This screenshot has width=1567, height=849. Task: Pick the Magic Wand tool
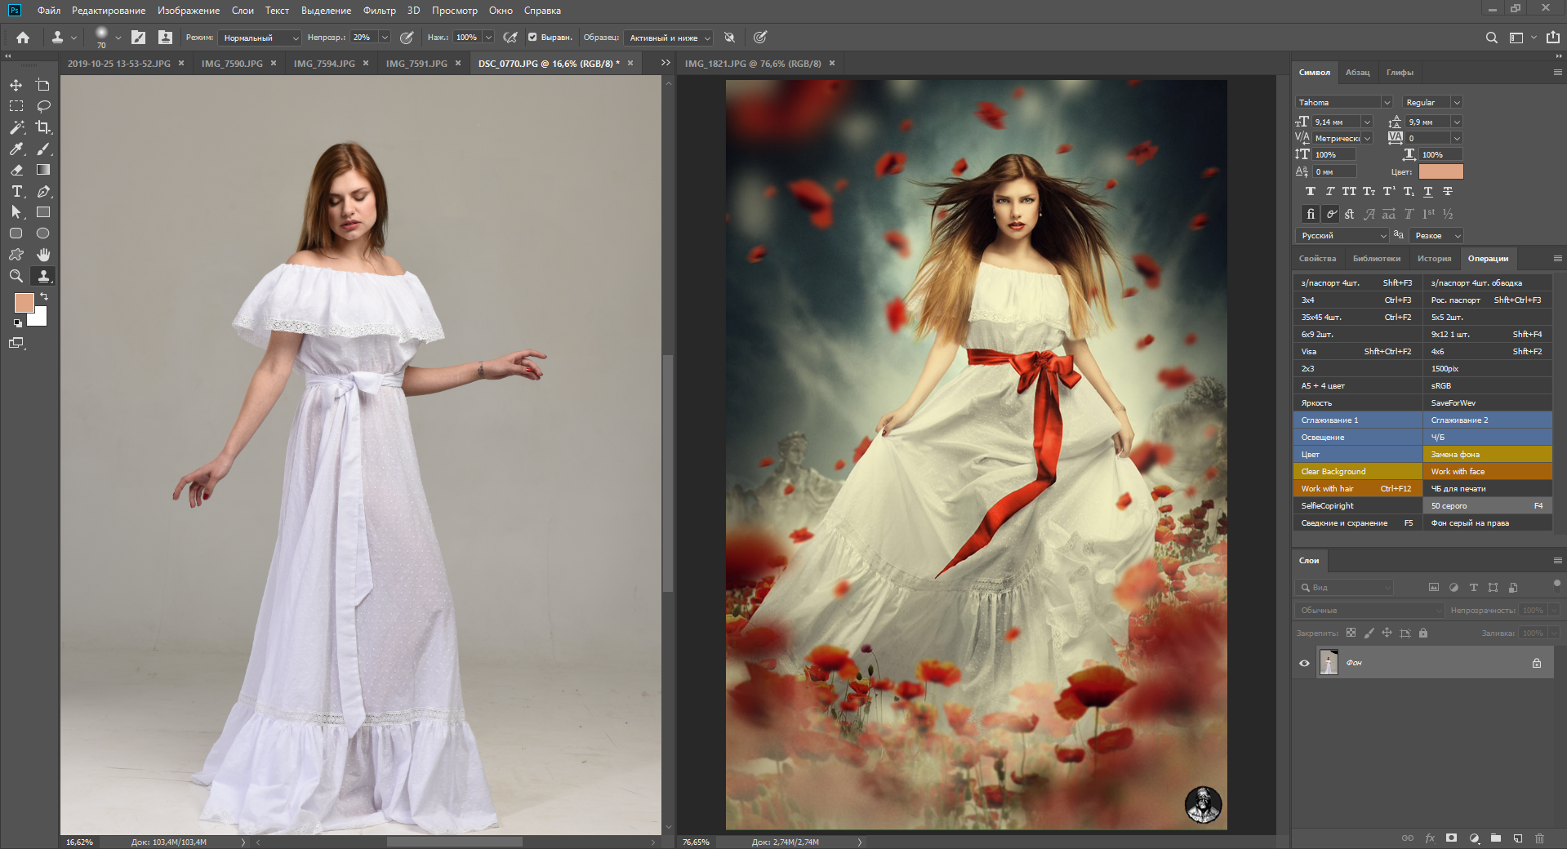pyautogui.click(x=16, y=127)
